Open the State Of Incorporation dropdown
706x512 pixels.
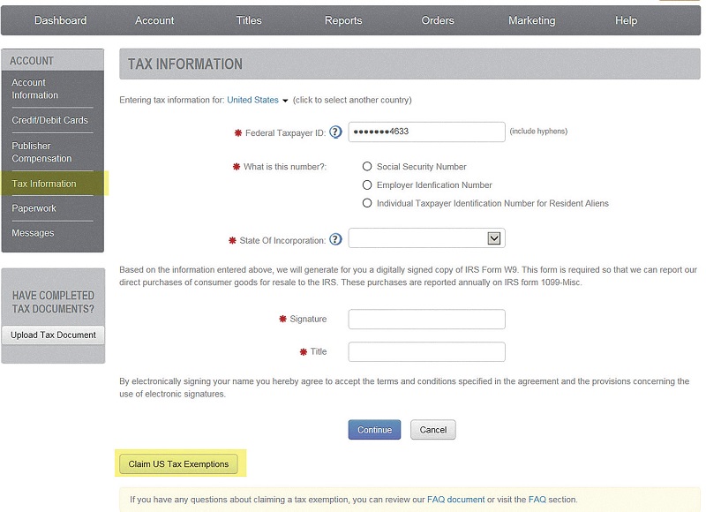[494, 238]
